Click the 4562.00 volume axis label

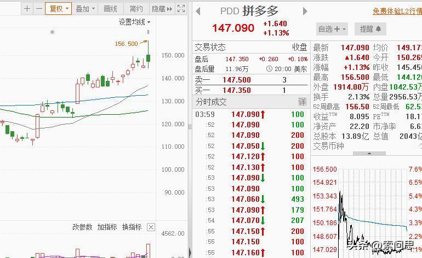coord(173,233)
